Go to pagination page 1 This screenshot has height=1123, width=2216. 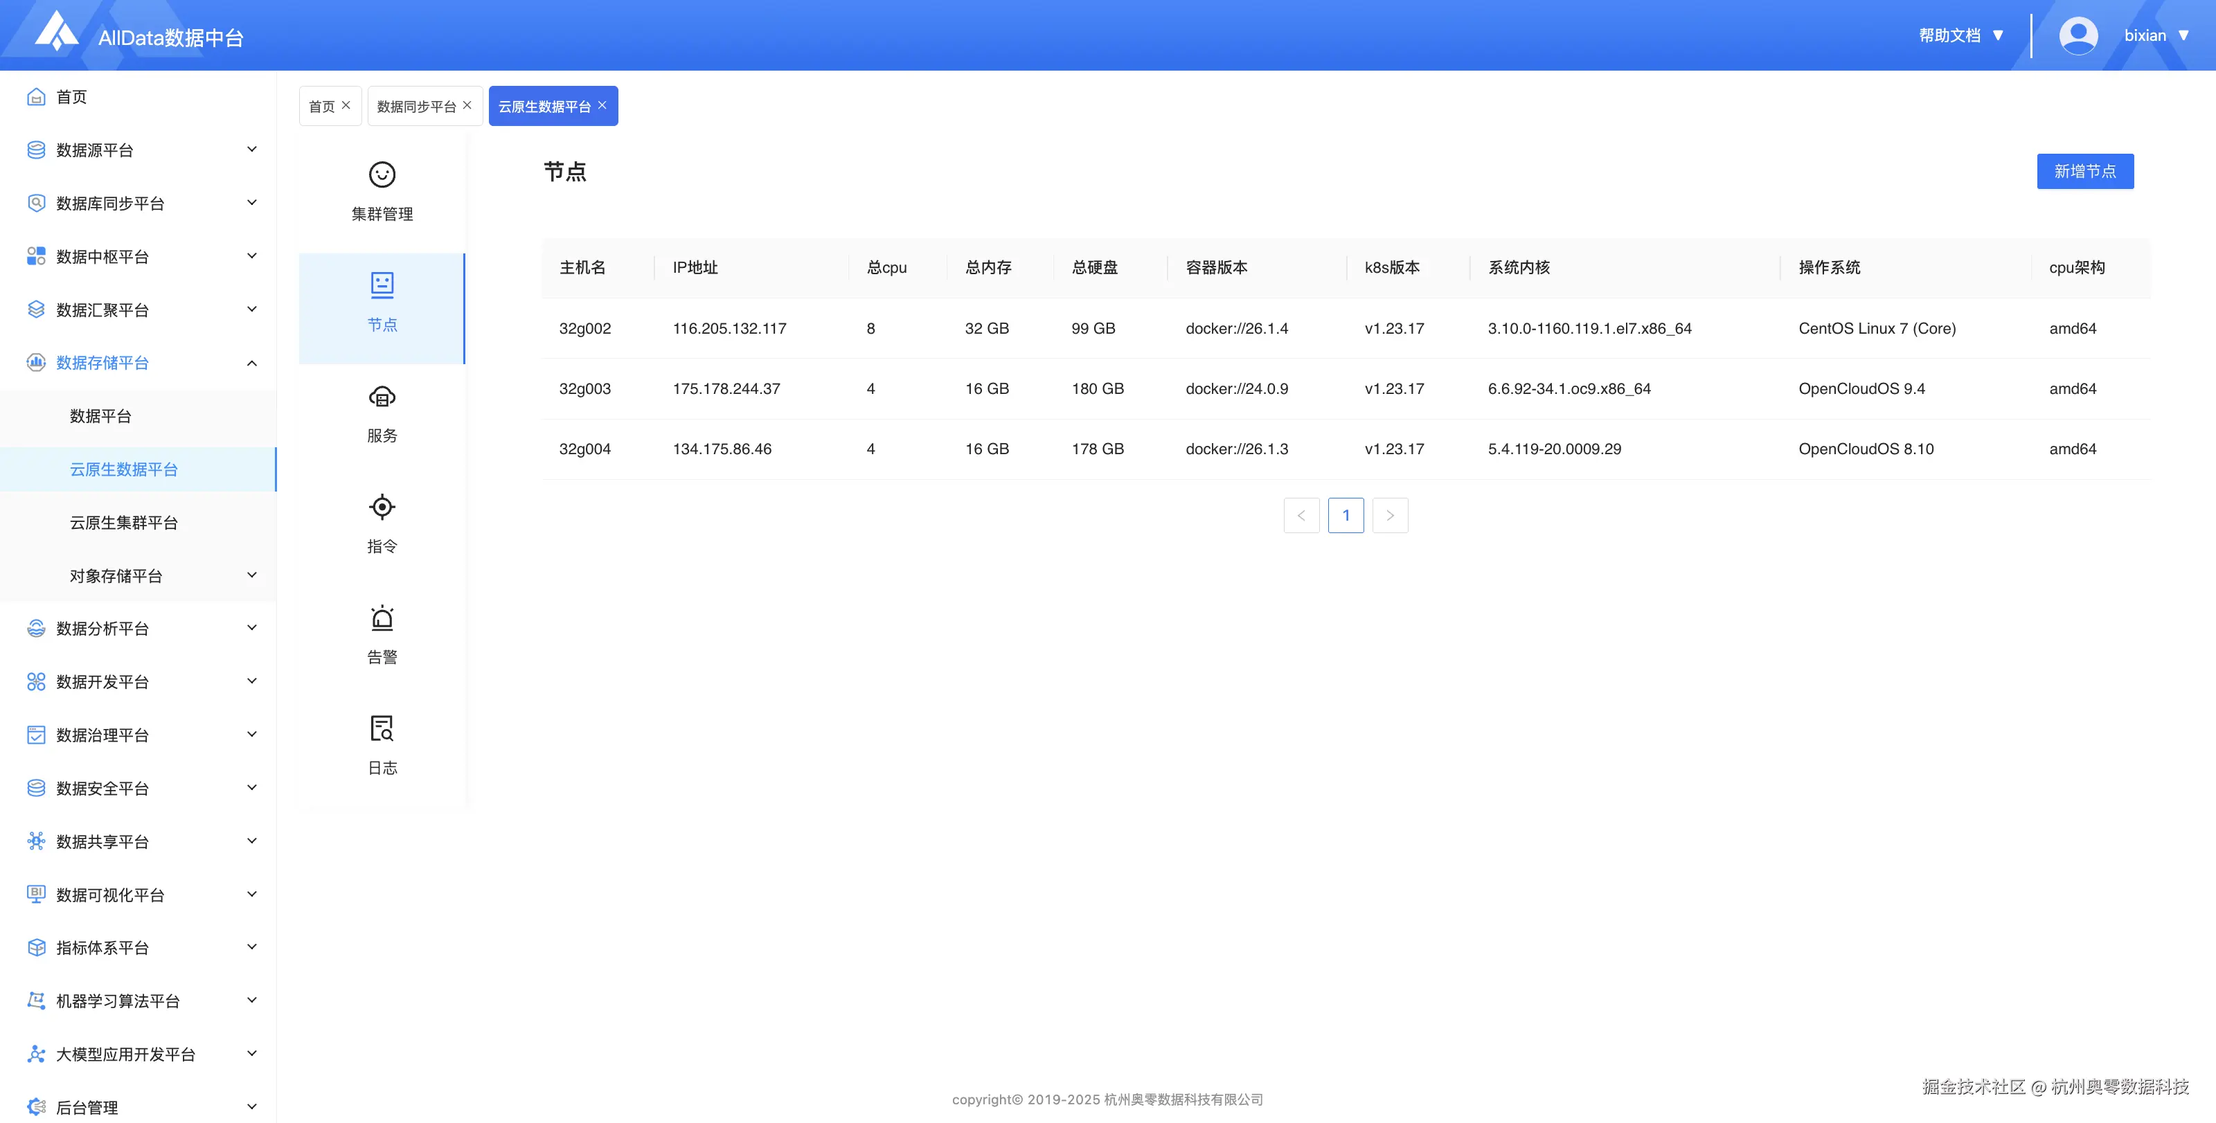[x=1346, y=516]
